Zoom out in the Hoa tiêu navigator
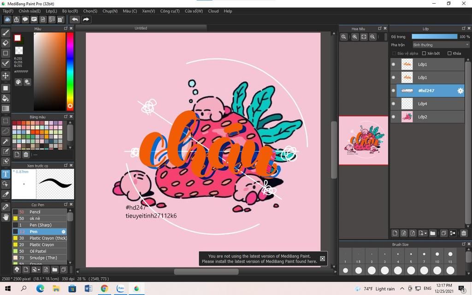The image size is (472, 295). (x=372, y=37)
